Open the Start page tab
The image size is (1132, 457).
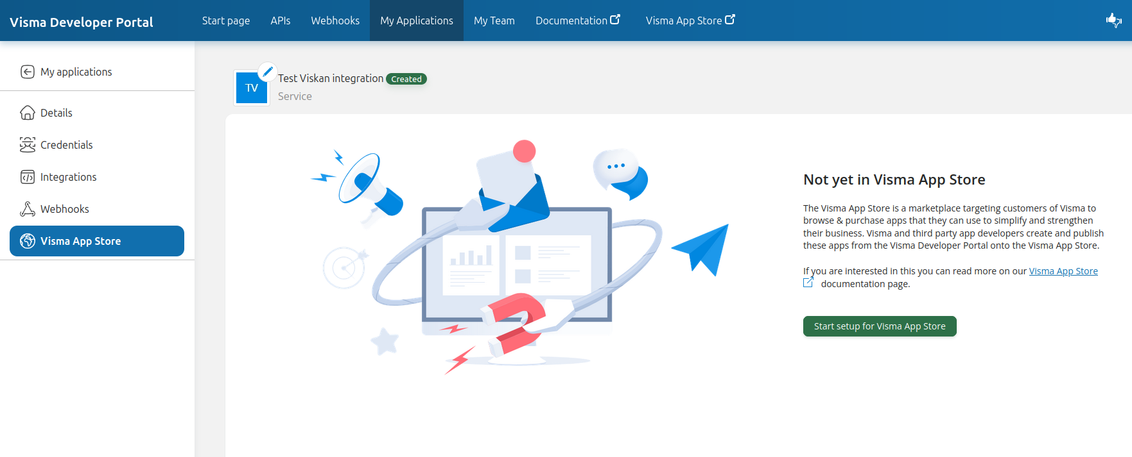tap(226, 21)
